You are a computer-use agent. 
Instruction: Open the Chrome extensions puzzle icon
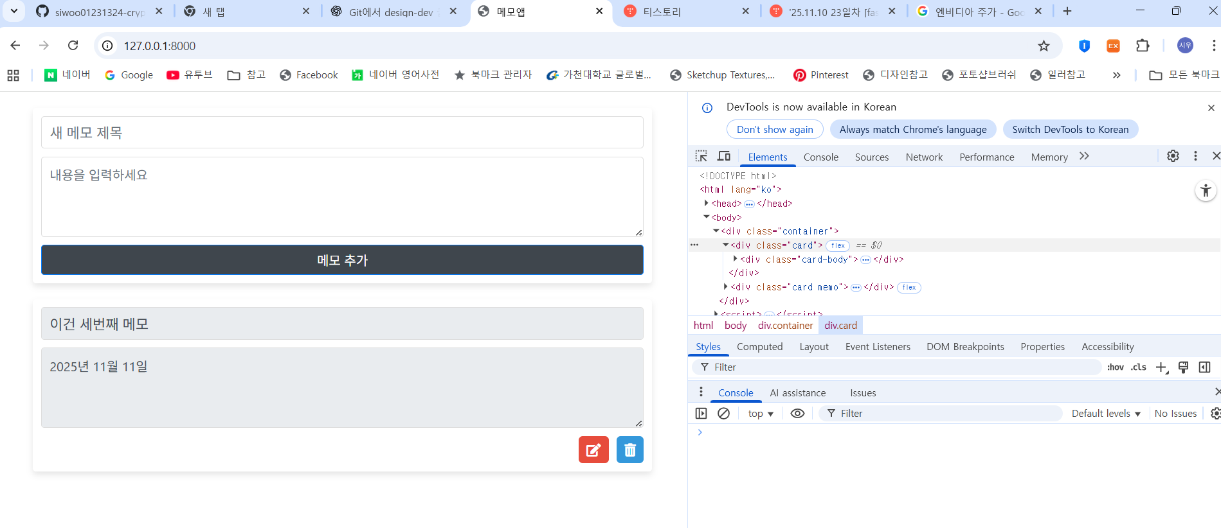coord(1143,46)
